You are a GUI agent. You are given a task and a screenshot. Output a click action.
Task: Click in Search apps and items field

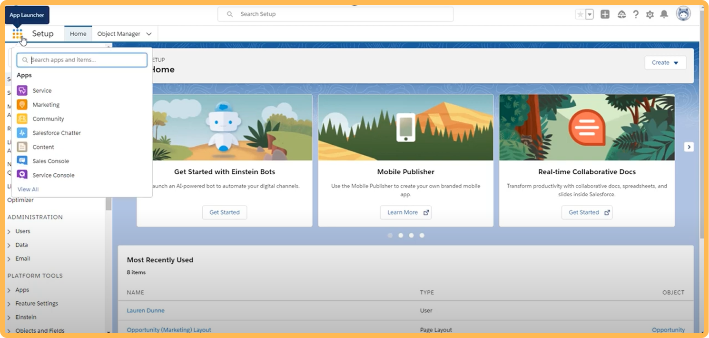coord(82,60)
